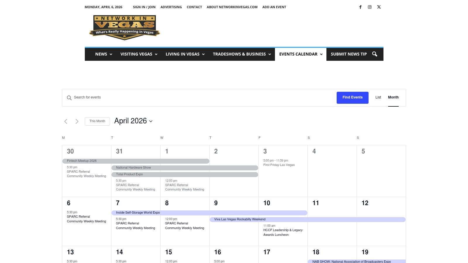Go to the next month with the right arrow
This screenshot has height=263, width=468.
77,121
